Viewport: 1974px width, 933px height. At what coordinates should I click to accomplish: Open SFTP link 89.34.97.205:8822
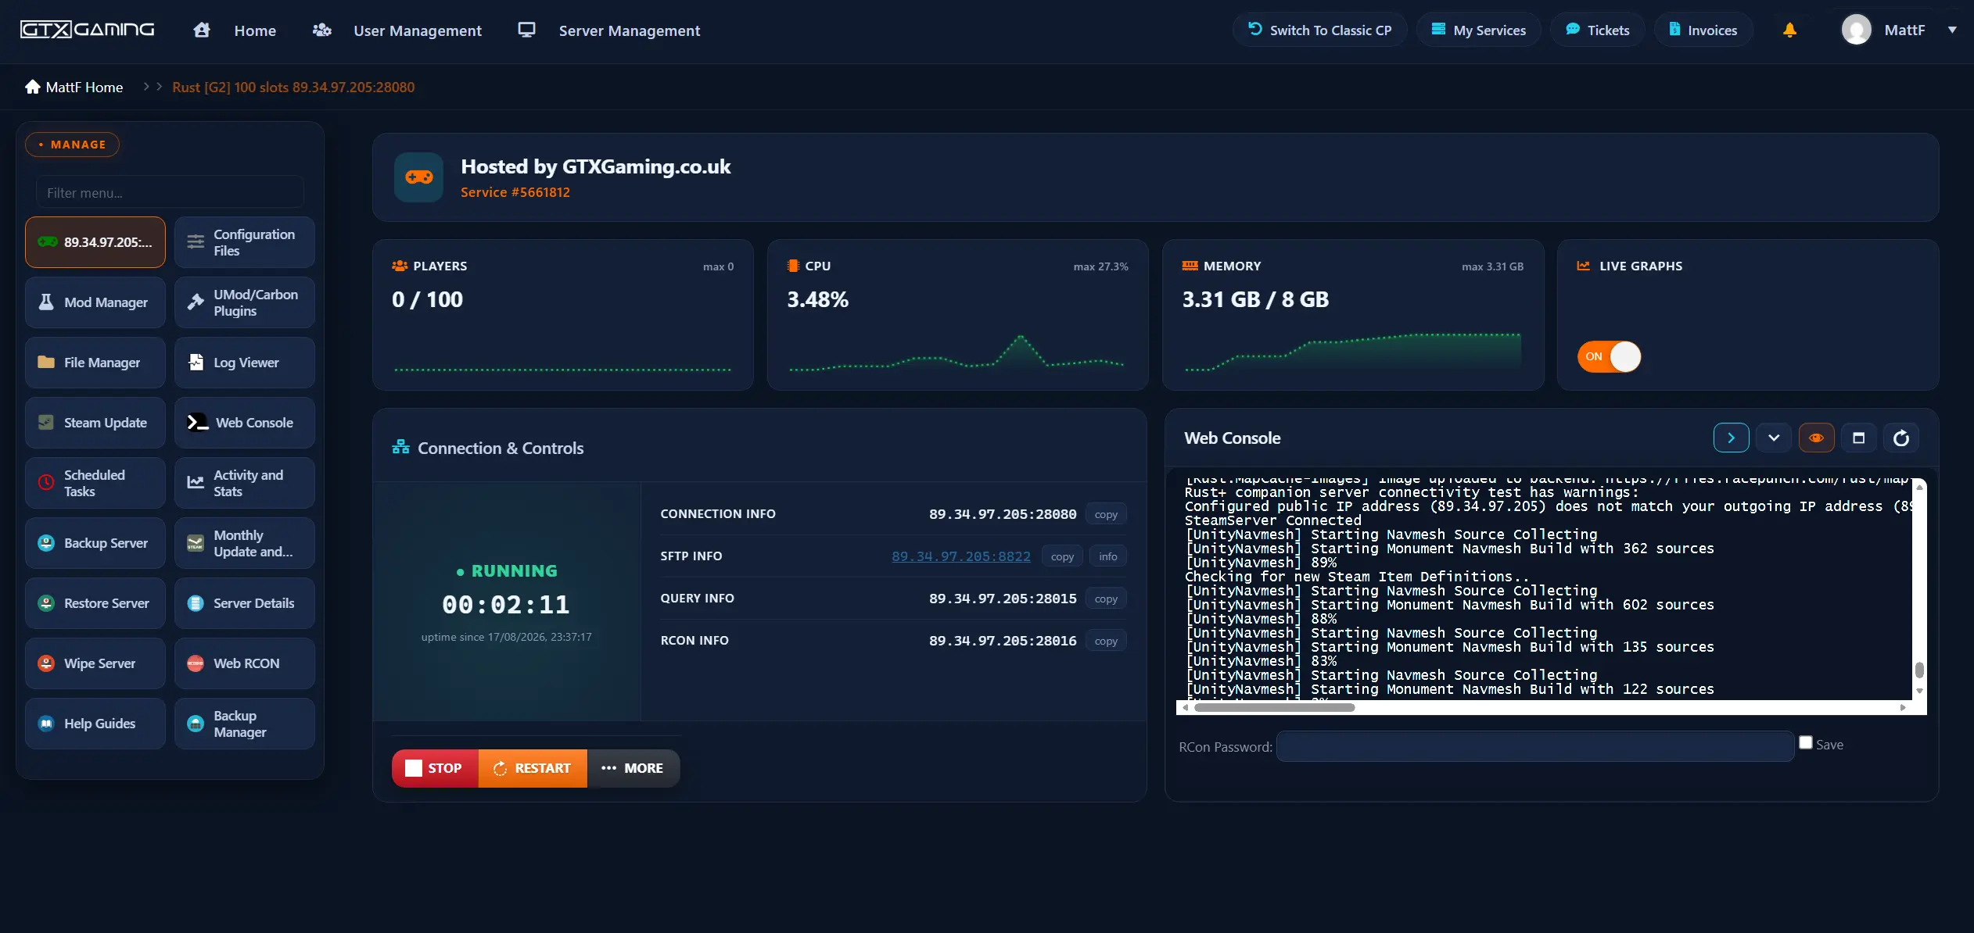(961, 556)
